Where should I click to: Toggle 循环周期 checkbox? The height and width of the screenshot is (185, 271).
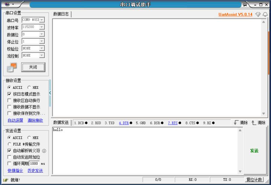click(x=9, y=164)
